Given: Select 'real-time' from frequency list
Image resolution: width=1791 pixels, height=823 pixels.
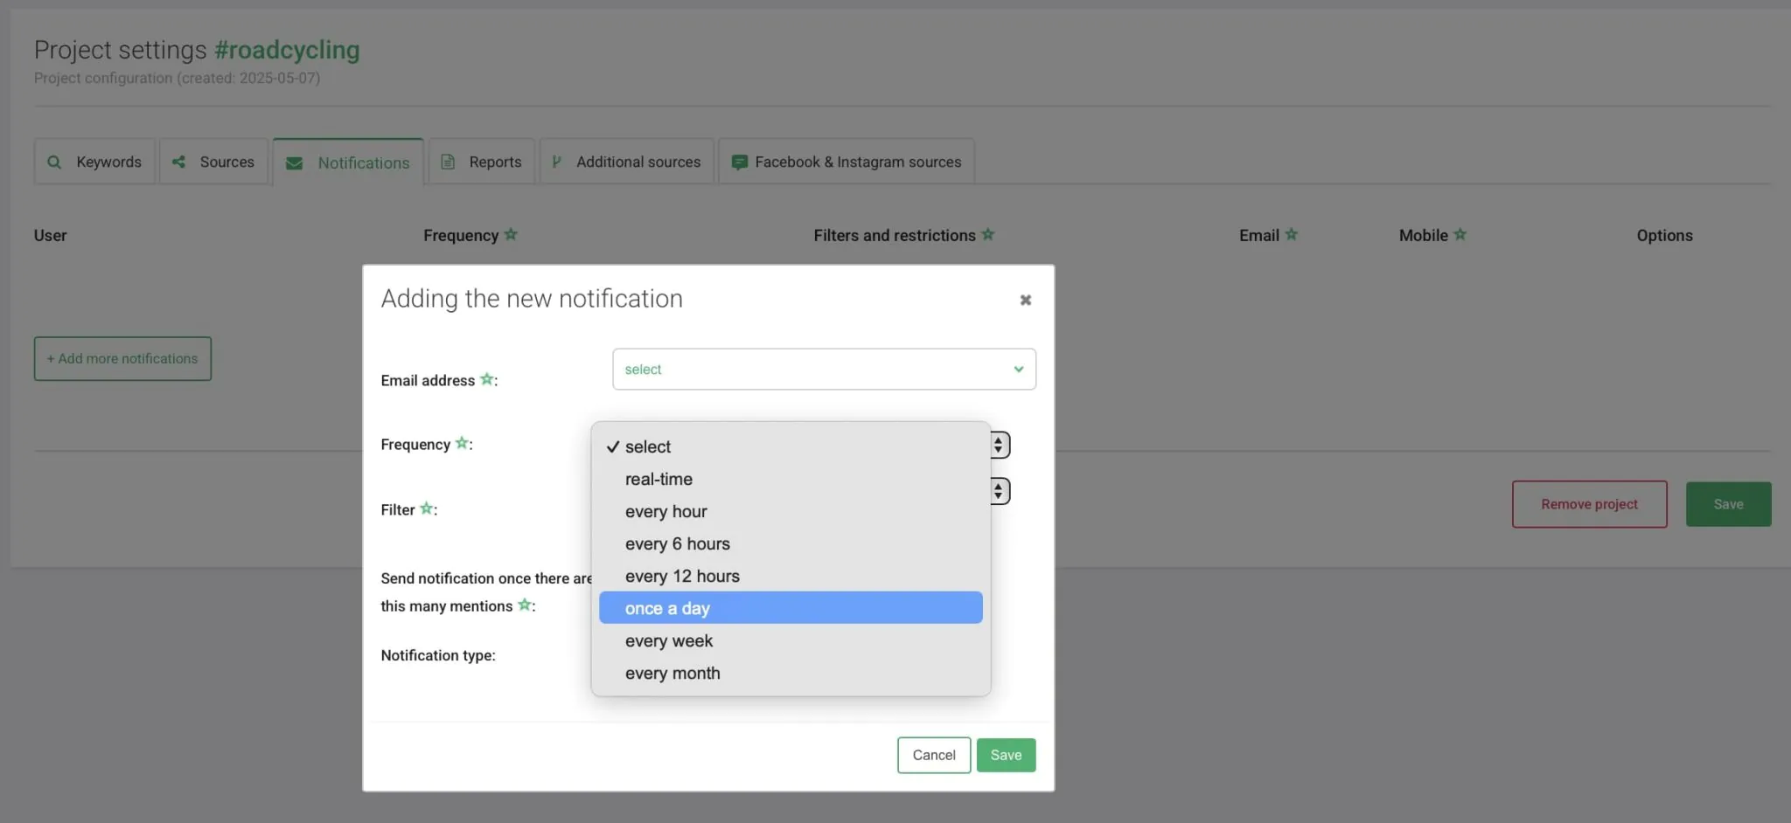Looking at the screenshot, I should click(x=659, y=480).
